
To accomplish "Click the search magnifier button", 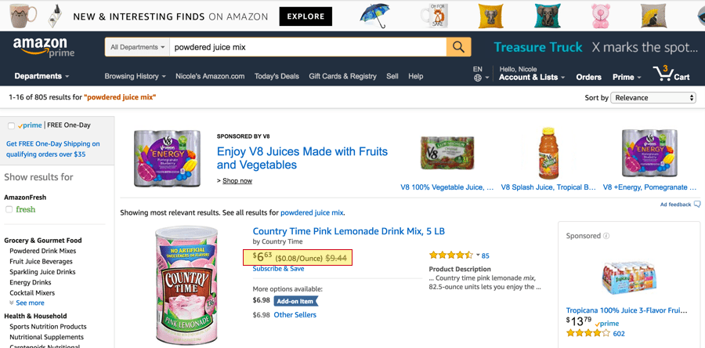I will coord(458,47).
